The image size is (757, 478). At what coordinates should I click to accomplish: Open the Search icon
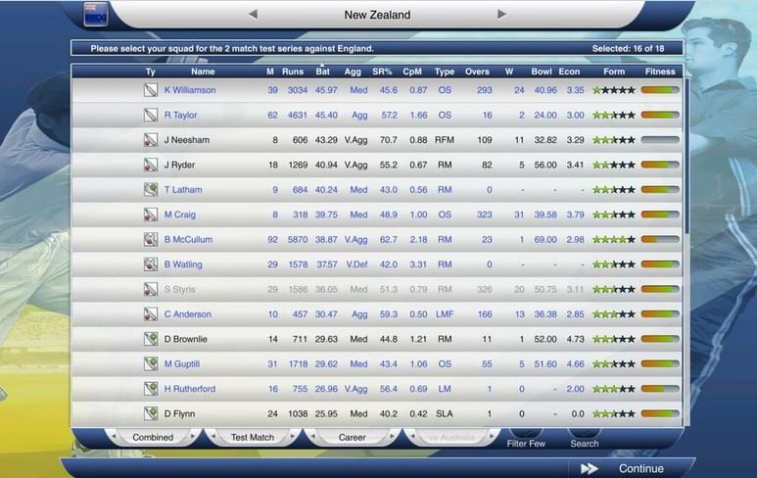tap(584, 432)
